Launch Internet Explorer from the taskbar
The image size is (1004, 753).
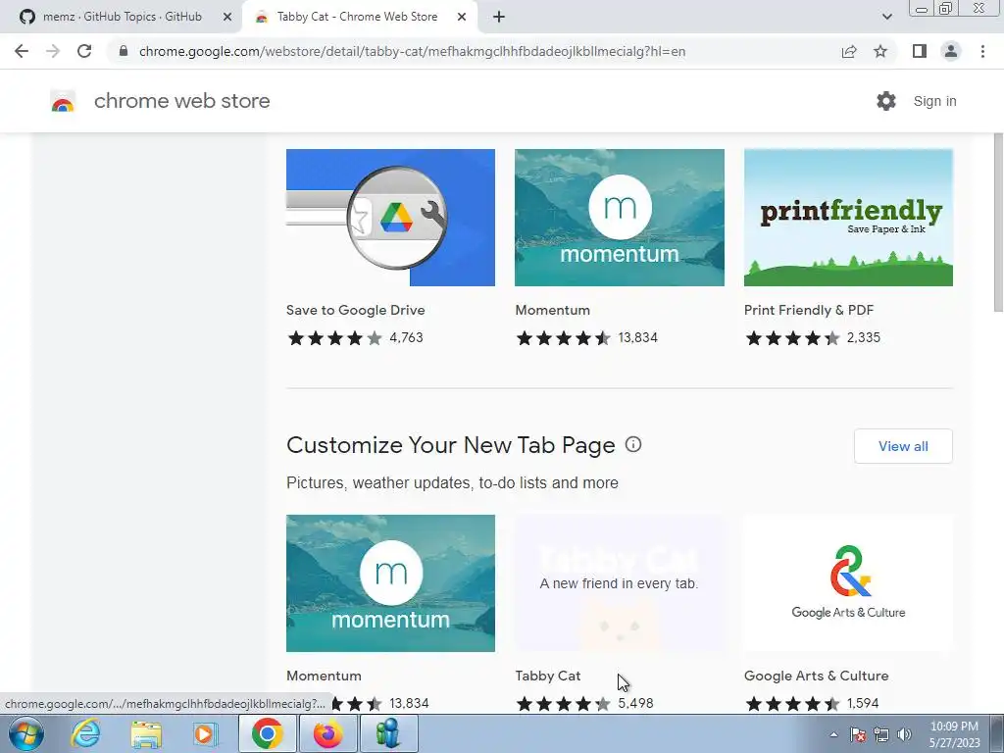[85, 733]
